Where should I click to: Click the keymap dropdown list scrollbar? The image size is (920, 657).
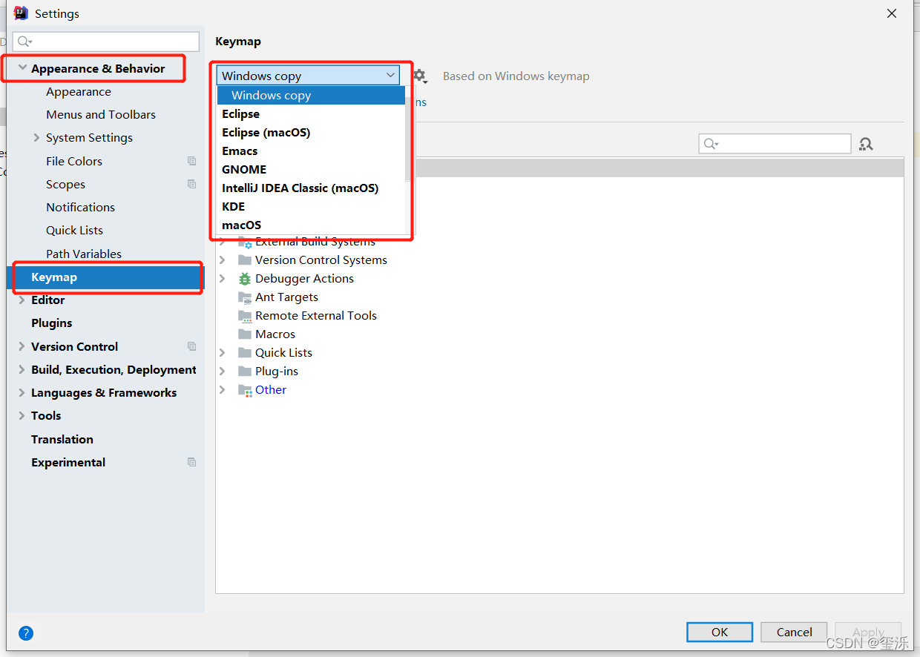(408, 141)
